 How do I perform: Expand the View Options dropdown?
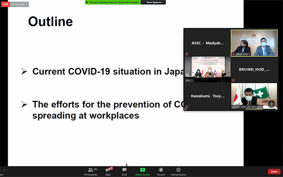pos(156,2)
